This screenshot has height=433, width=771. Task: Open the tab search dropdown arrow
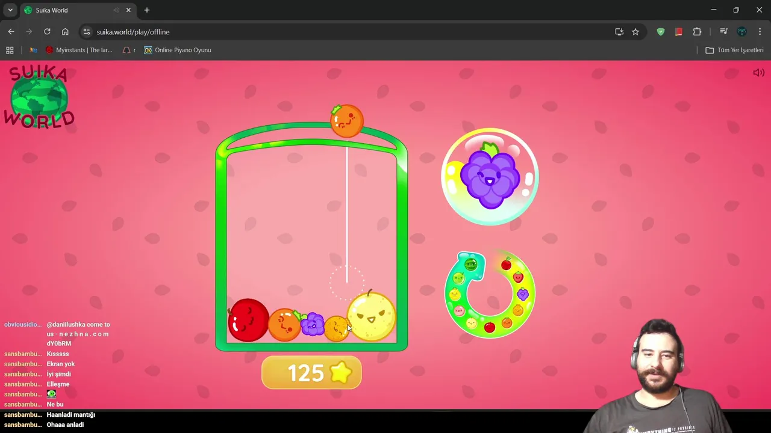coord(10,10)
